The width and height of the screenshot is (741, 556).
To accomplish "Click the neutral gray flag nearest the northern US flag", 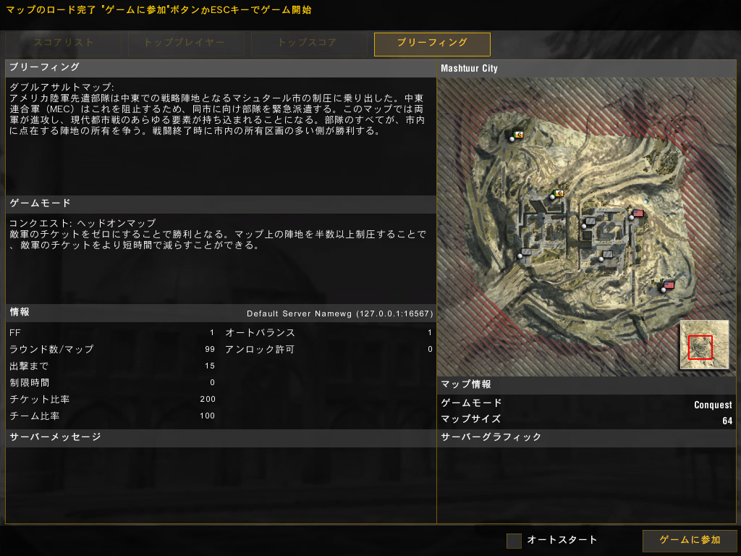I will [x=589, y=222].
